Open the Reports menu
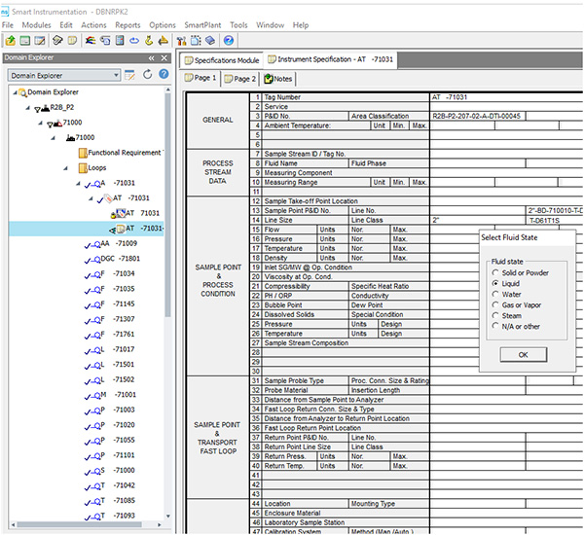Screen dimensions: 584x535 [x=128, y=25]
